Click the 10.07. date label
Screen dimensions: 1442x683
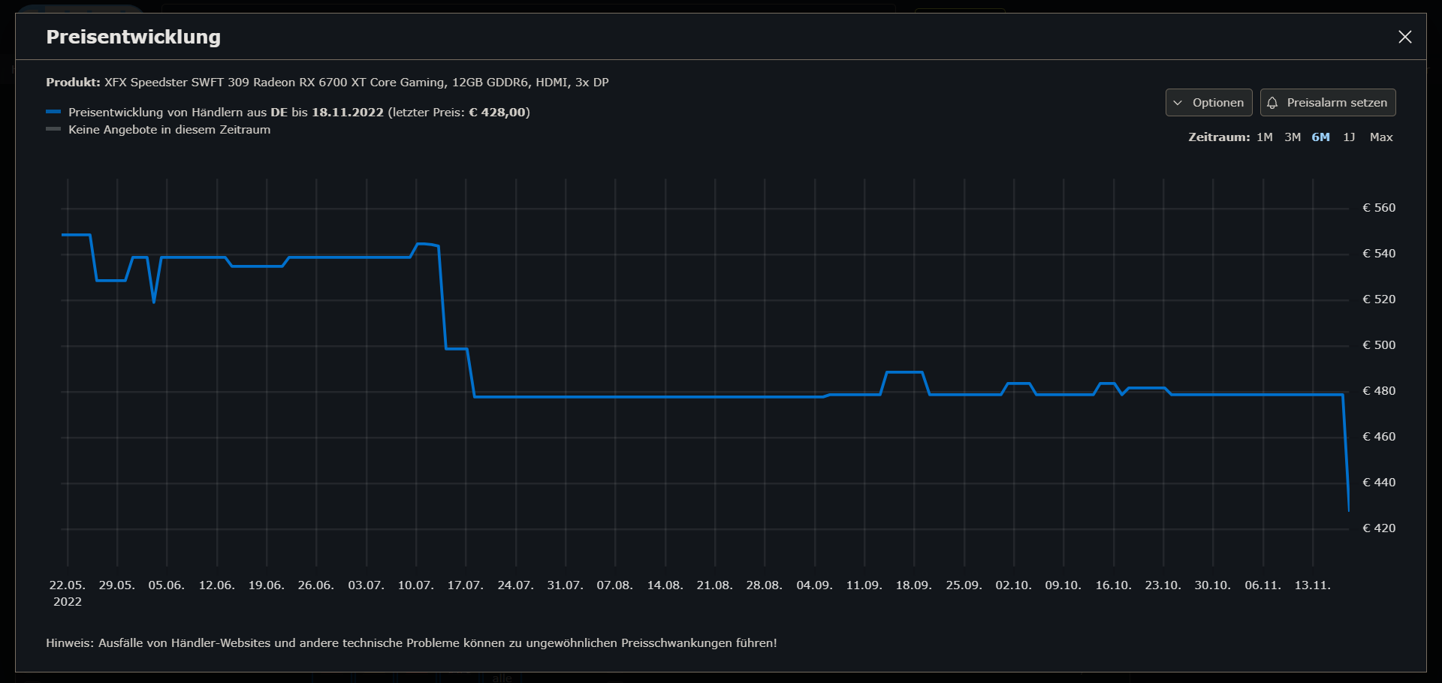tap(416, 585)
